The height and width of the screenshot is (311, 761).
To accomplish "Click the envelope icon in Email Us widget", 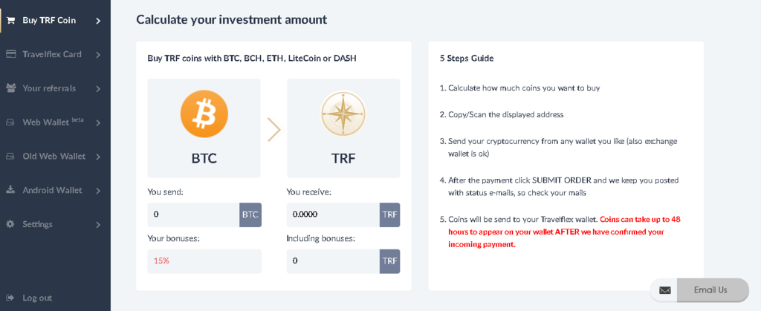I will pyautogui.click(x=665, y=290).
